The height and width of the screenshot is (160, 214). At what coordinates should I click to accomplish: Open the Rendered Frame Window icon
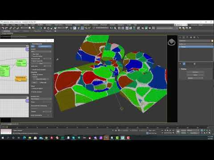coord(146,28)
